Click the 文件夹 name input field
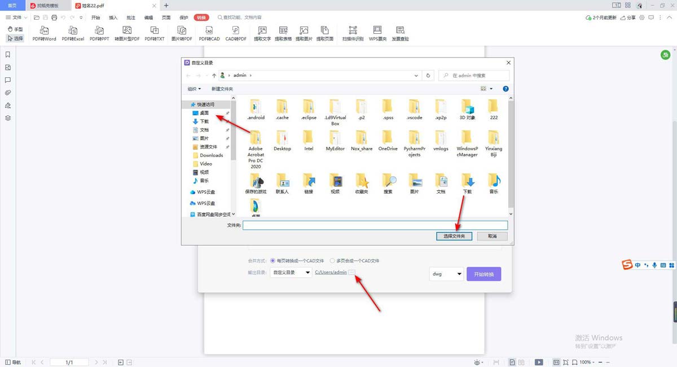Viewport: 677px width, 367px height. click(x=375, y=225)
